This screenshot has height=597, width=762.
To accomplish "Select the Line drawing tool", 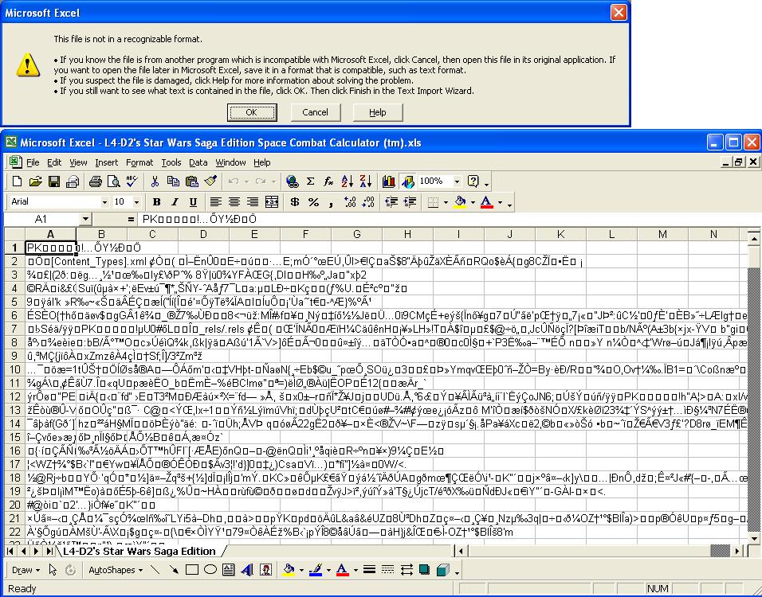I will (x=155, y=570).
